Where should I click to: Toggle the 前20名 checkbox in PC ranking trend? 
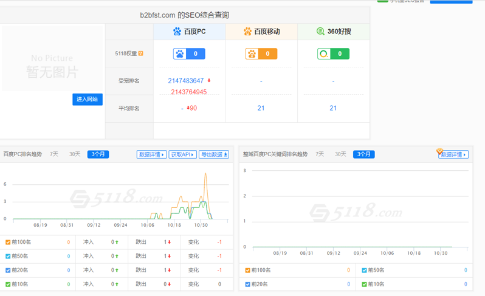point(8,270)
